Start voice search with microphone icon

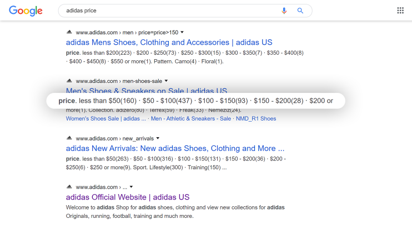(284, 11)
